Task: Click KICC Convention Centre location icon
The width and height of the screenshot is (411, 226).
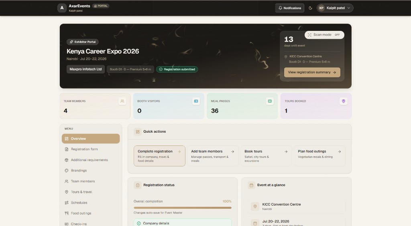Action: point(255,206)
